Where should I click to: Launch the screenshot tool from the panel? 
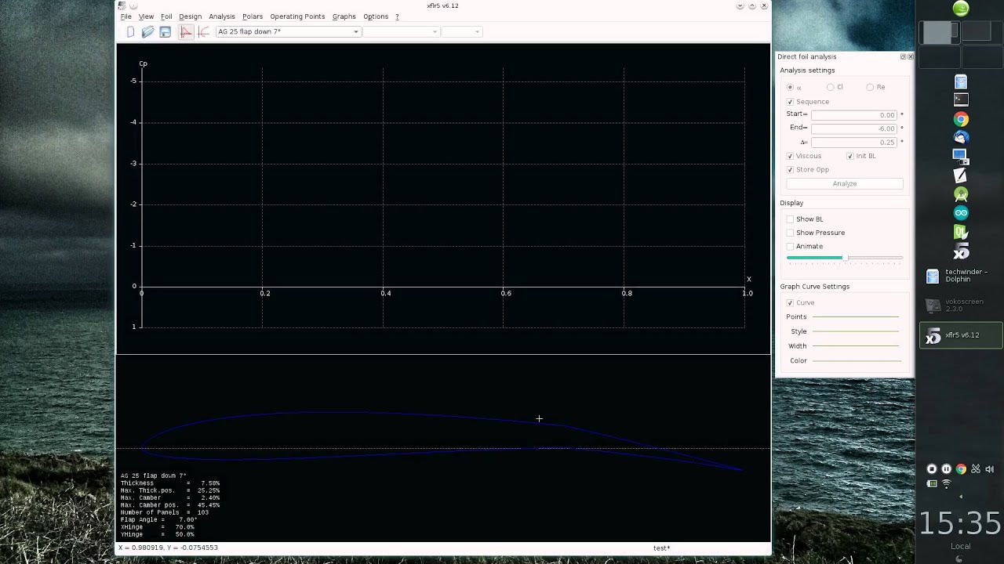[x=961, y=157]
